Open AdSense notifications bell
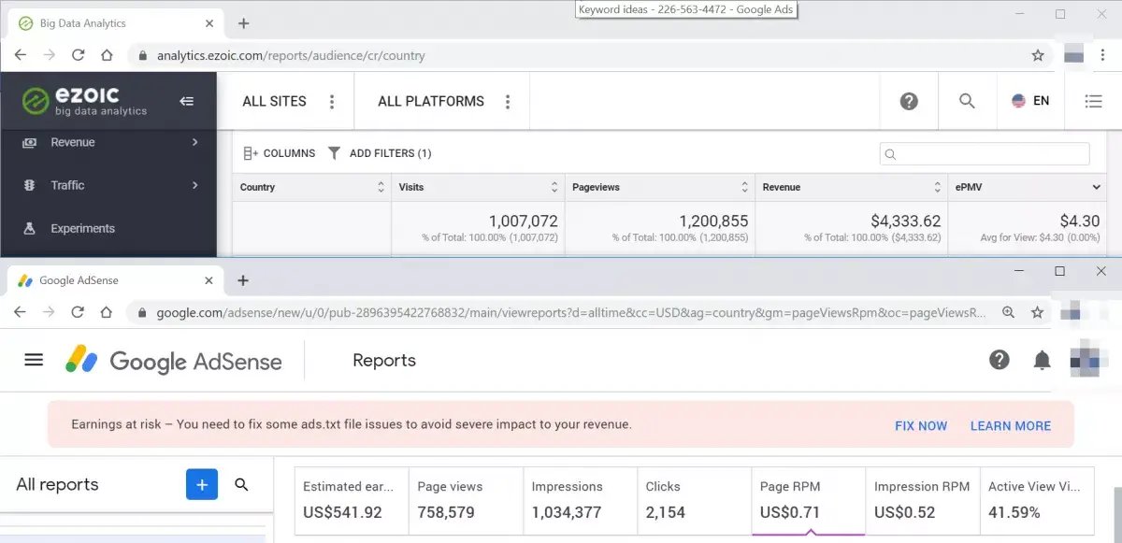 [x=1043, y=360]
